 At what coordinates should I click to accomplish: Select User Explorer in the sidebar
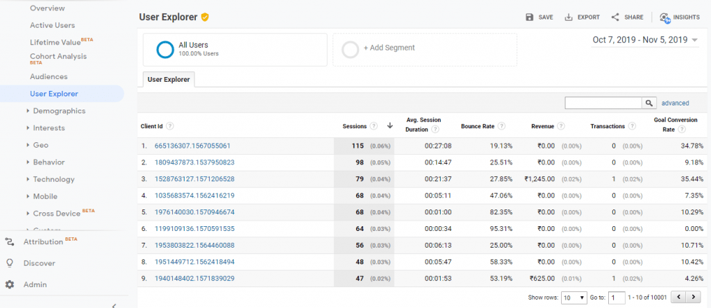(54, 94)
